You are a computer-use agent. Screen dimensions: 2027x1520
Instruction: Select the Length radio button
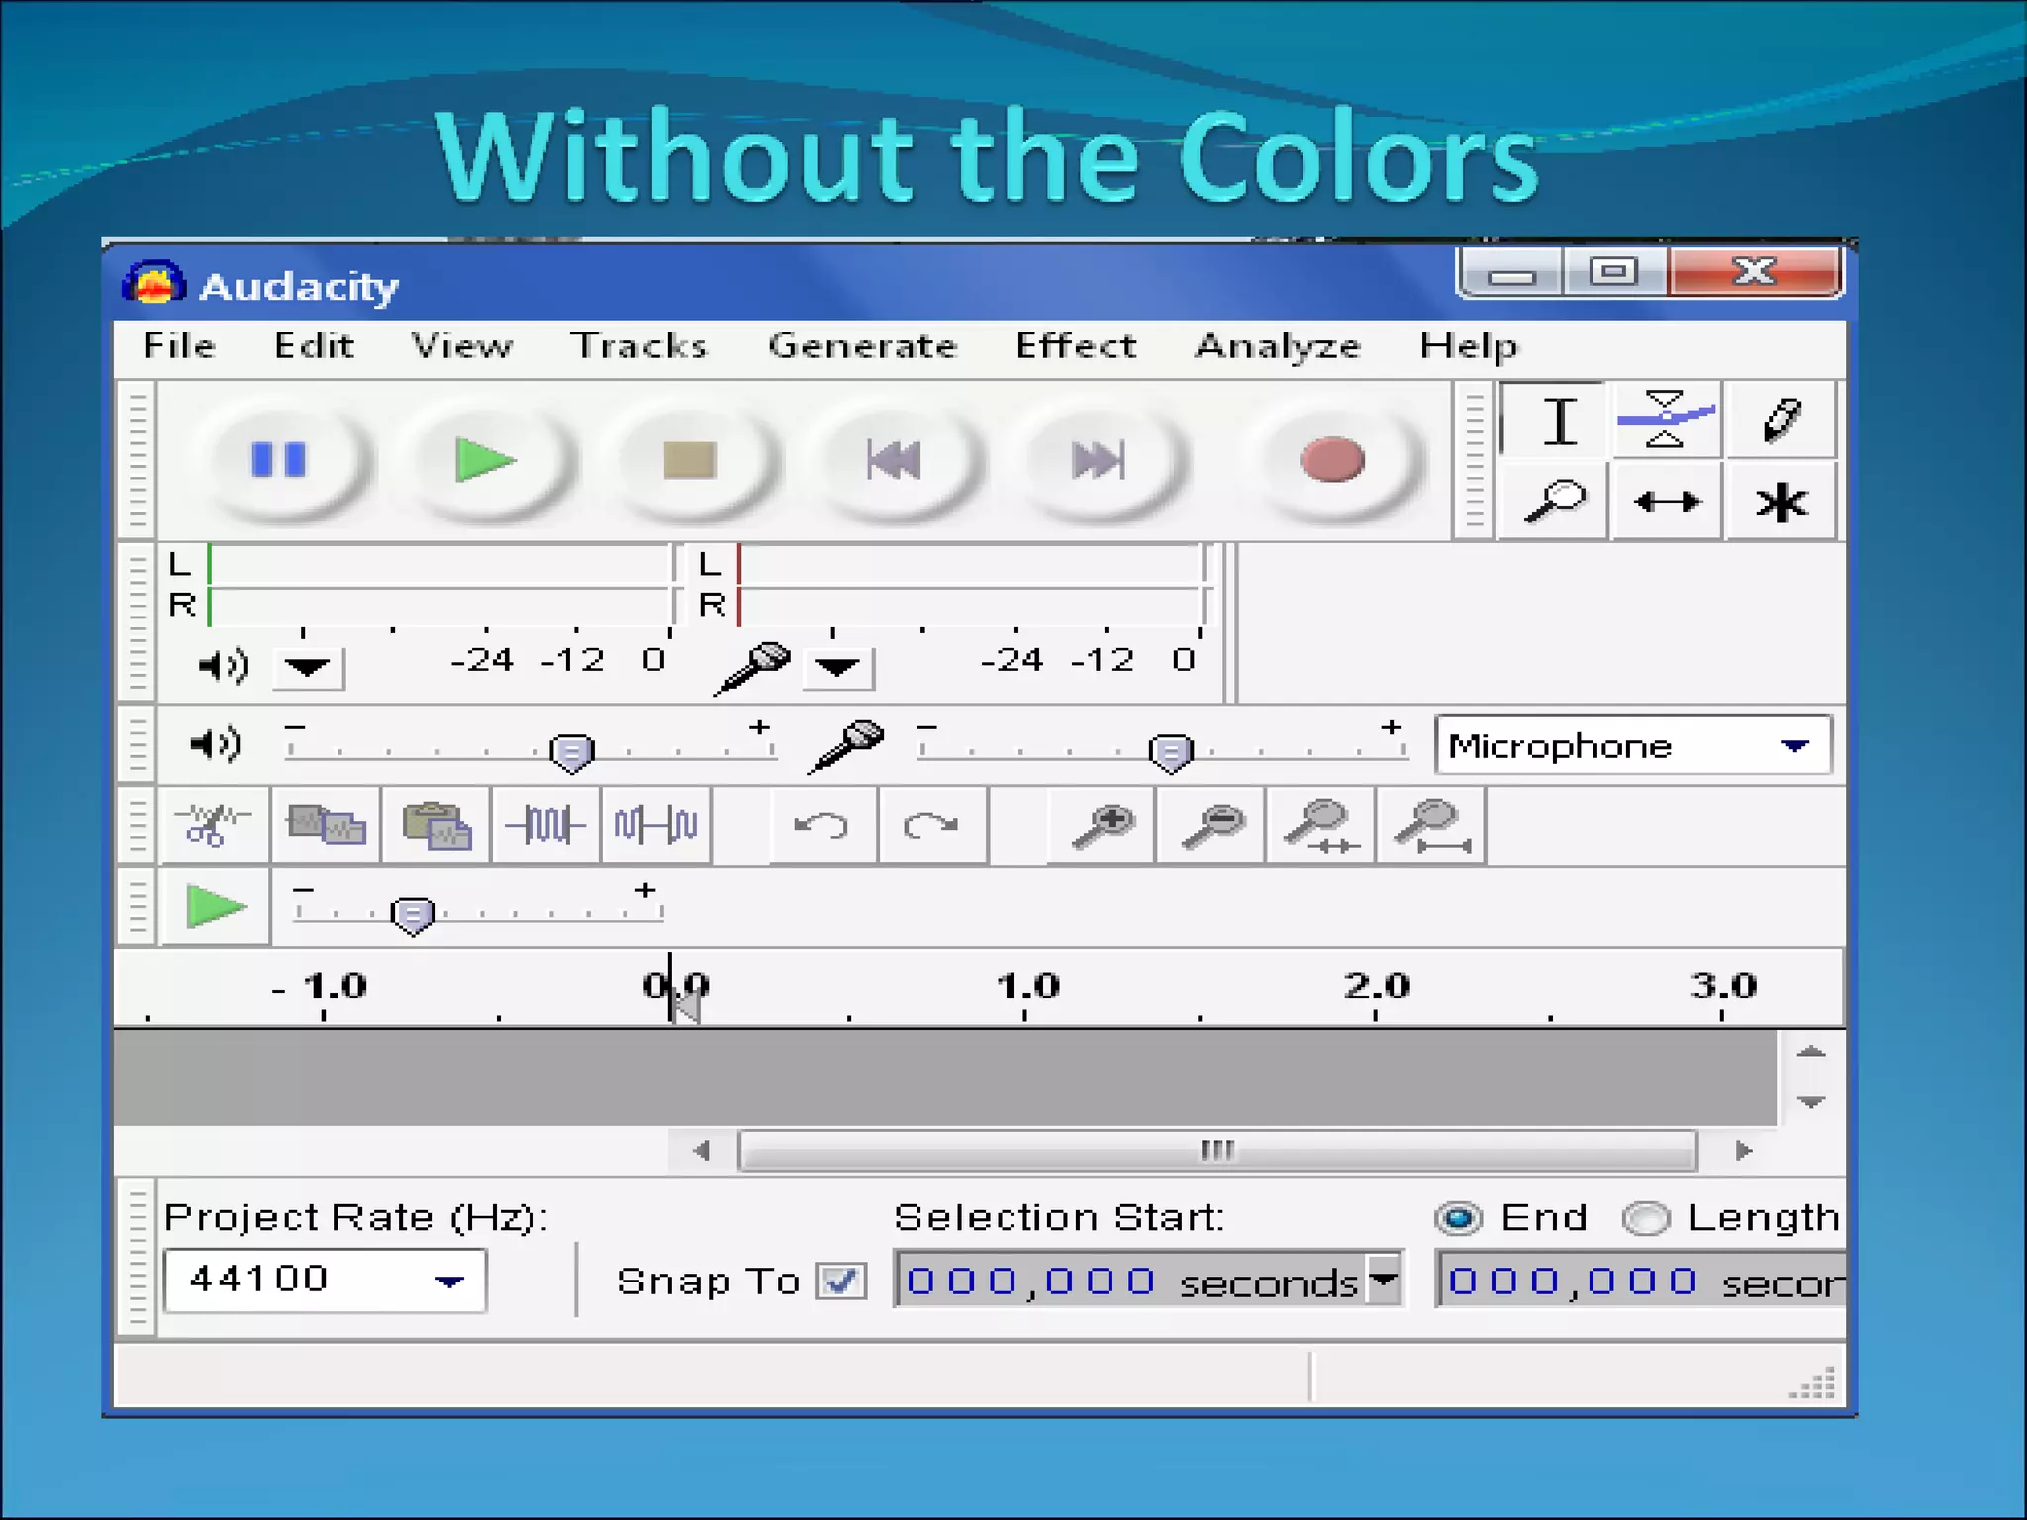[1646, 1218]
